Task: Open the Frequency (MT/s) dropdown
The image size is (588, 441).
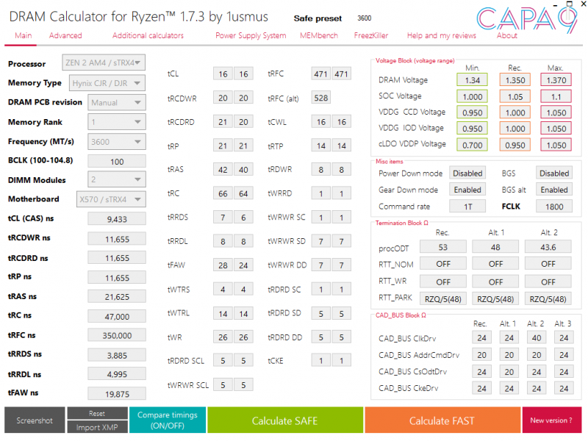Action: pyautogui.click(x=117, y=142)
